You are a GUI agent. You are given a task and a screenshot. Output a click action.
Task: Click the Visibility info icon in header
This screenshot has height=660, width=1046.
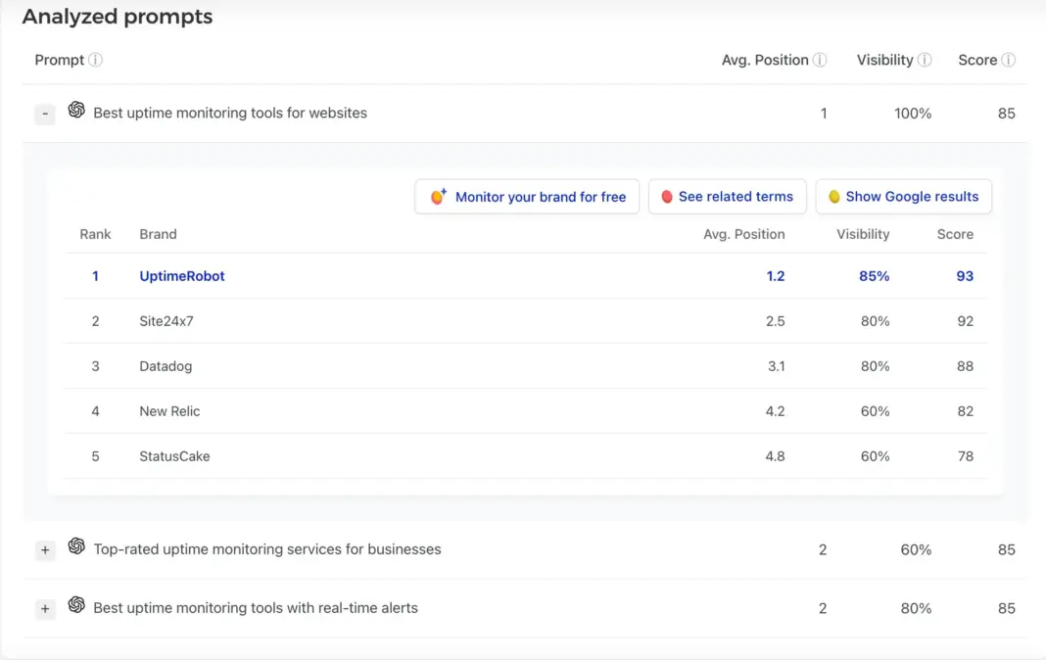pyautogui.click(x=925, y=60)
